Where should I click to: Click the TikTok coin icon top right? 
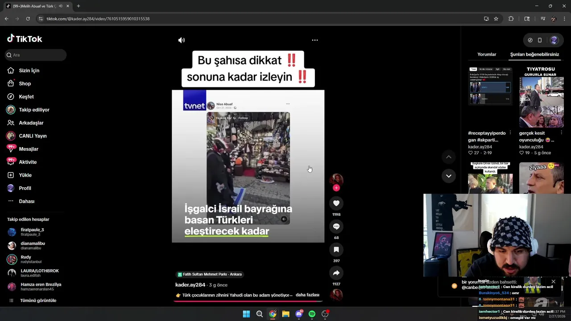pyautogui.click(x=530, y=40)
